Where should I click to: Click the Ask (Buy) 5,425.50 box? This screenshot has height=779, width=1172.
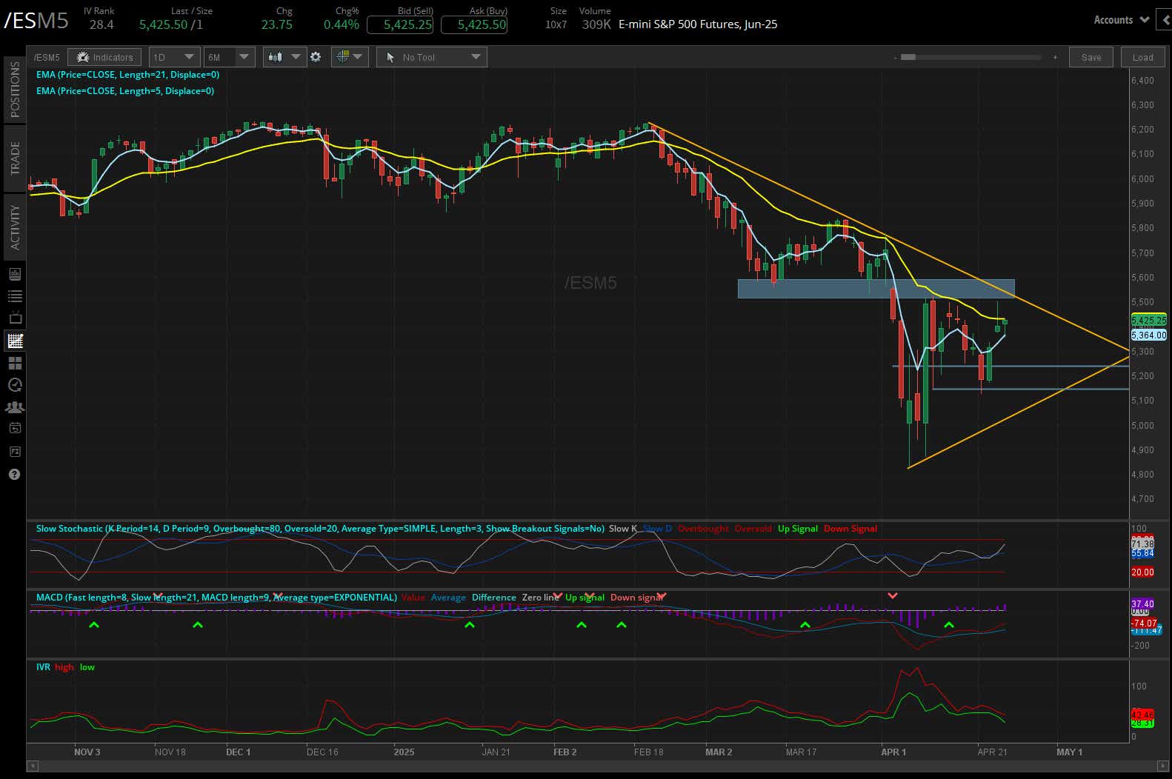[x=474, y=24]
